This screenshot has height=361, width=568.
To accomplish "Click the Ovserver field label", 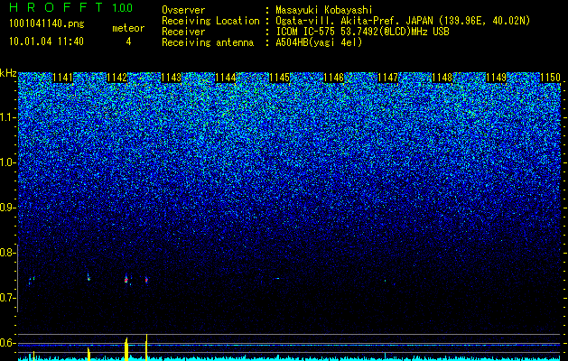I will tap(183, 10).
